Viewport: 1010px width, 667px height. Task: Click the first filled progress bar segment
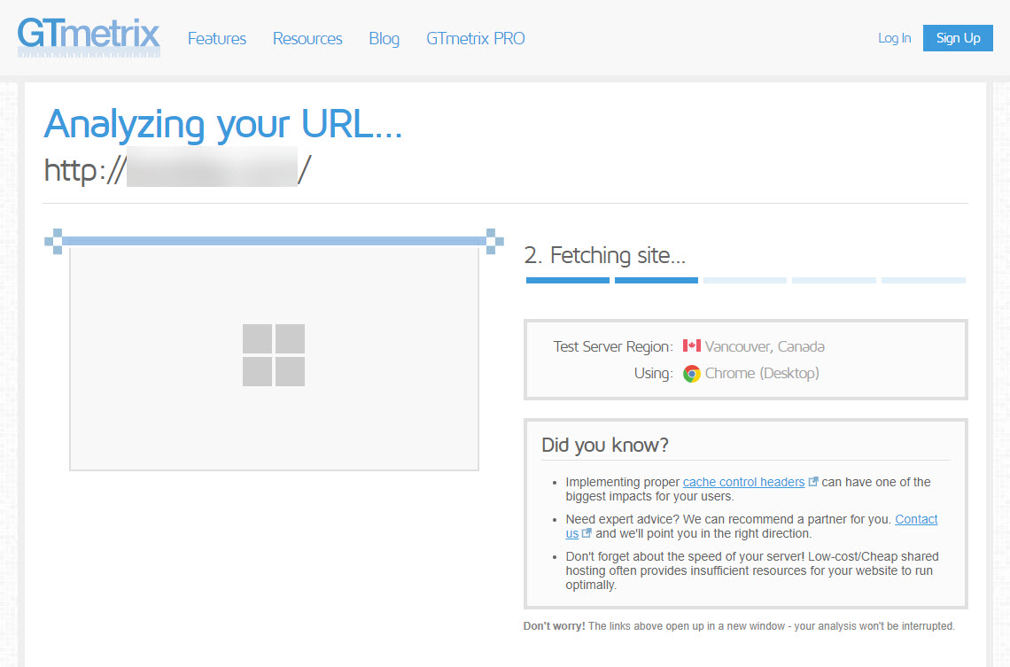coord(567,279)
